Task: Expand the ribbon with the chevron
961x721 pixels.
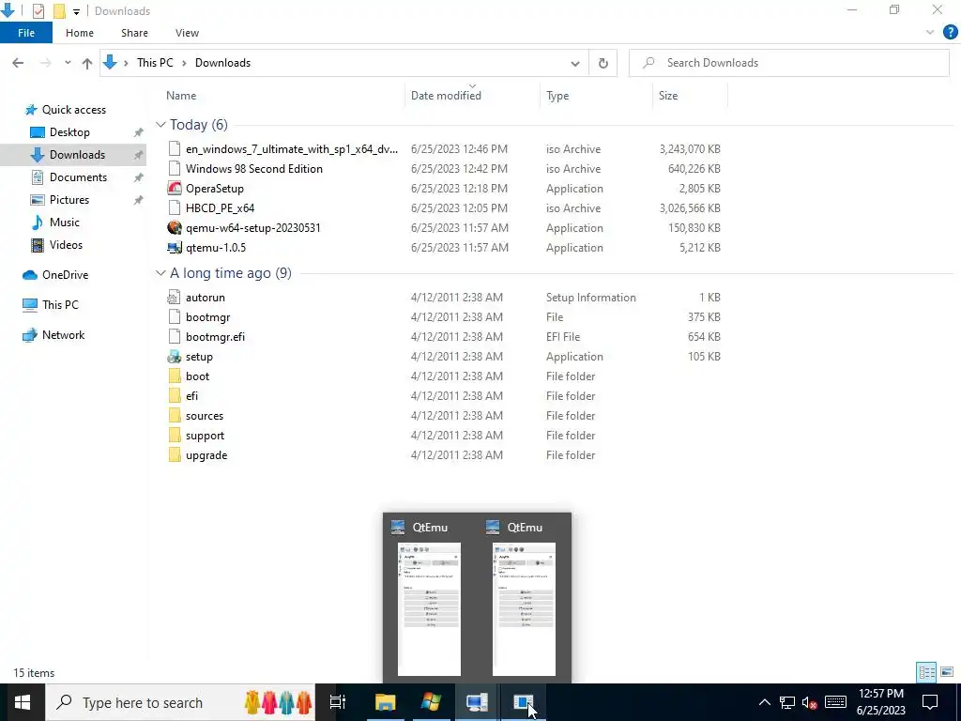Action: (x=930, y=33)
